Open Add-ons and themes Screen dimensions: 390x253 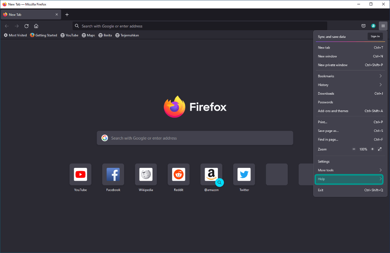tap(350, 111)
